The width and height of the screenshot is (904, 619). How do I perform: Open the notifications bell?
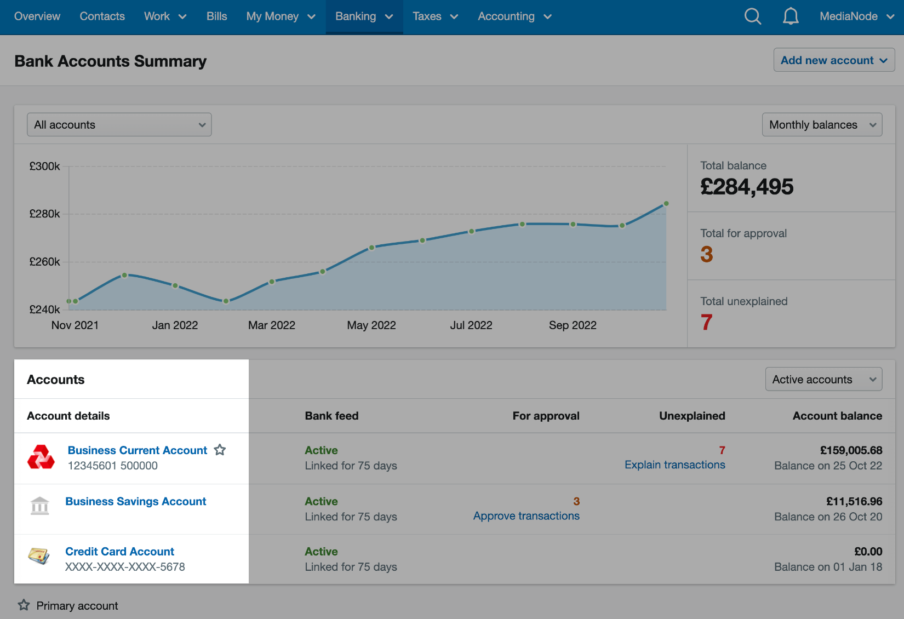pyautogui.click(x=790, y=16)
